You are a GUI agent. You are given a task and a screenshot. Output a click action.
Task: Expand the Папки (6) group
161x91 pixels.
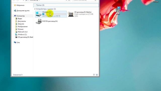(x=35, y=5)
